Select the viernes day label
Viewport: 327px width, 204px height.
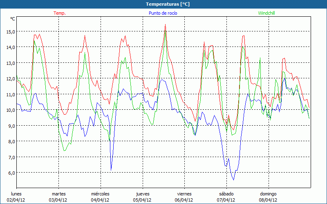pyautogui.click(x=184, y=194)
